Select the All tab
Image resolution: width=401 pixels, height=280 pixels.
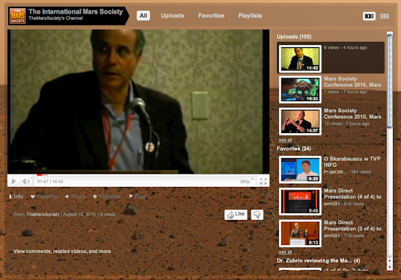tap(143, 16)
